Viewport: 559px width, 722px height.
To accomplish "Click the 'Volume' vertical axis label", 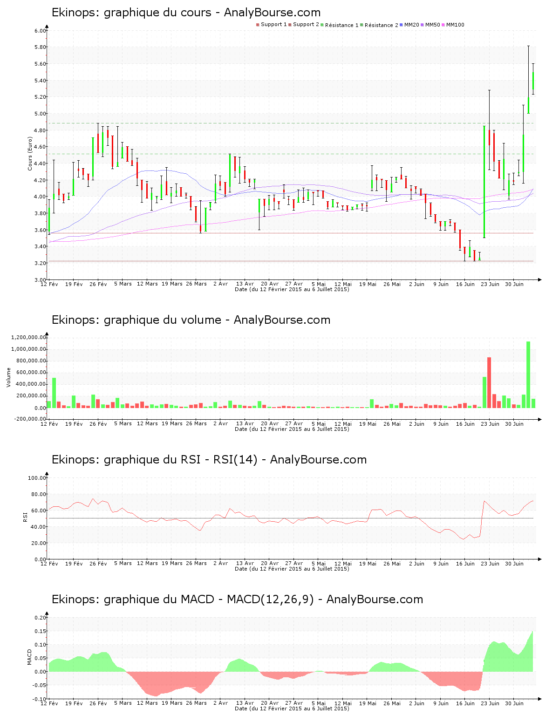I will [x=8, y=377].
